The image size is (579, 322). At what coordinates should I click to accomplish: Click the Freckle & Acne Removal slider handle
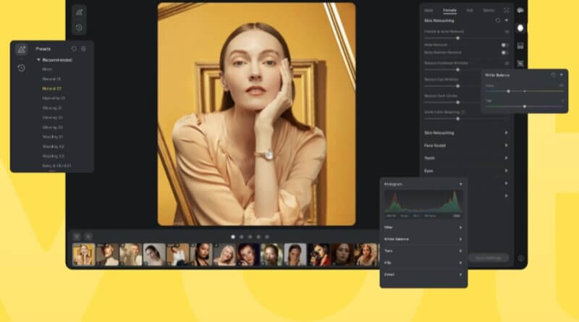point(458,38)
